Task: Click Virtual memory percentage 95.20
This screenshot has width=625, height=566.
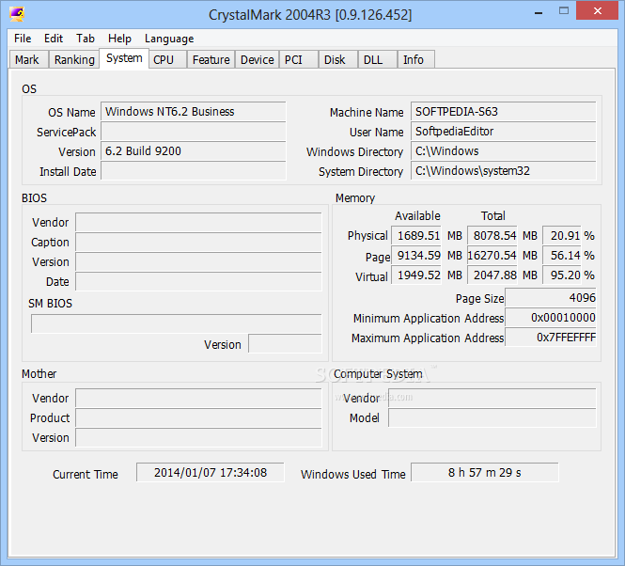Action: (562, 275)
